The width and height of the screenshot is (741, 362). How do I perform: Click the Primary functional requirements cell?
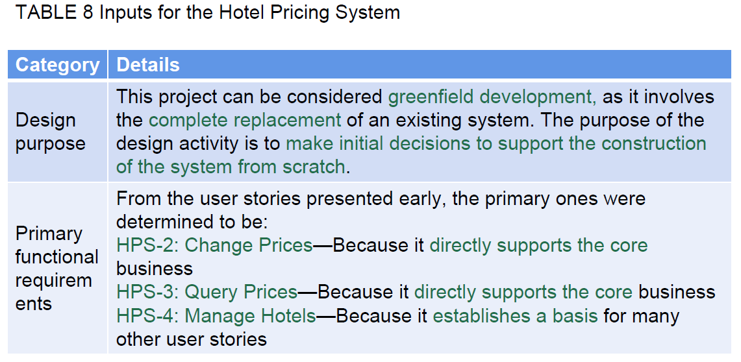click(x=57, y=269)
